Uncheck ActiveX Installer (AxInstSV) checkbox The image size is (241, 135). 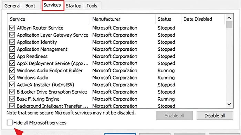tap(12, 85)
